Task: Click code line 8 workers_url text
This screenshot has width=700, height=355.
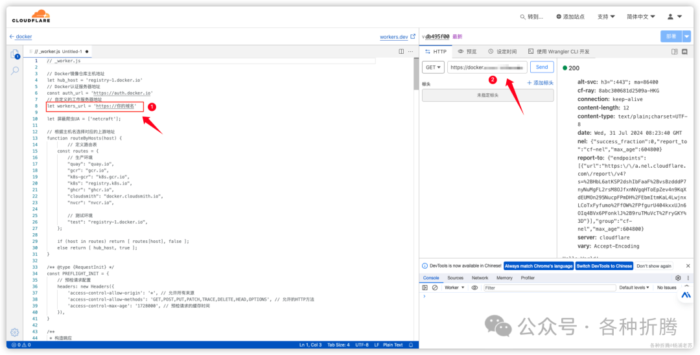Action: [91, 106]
